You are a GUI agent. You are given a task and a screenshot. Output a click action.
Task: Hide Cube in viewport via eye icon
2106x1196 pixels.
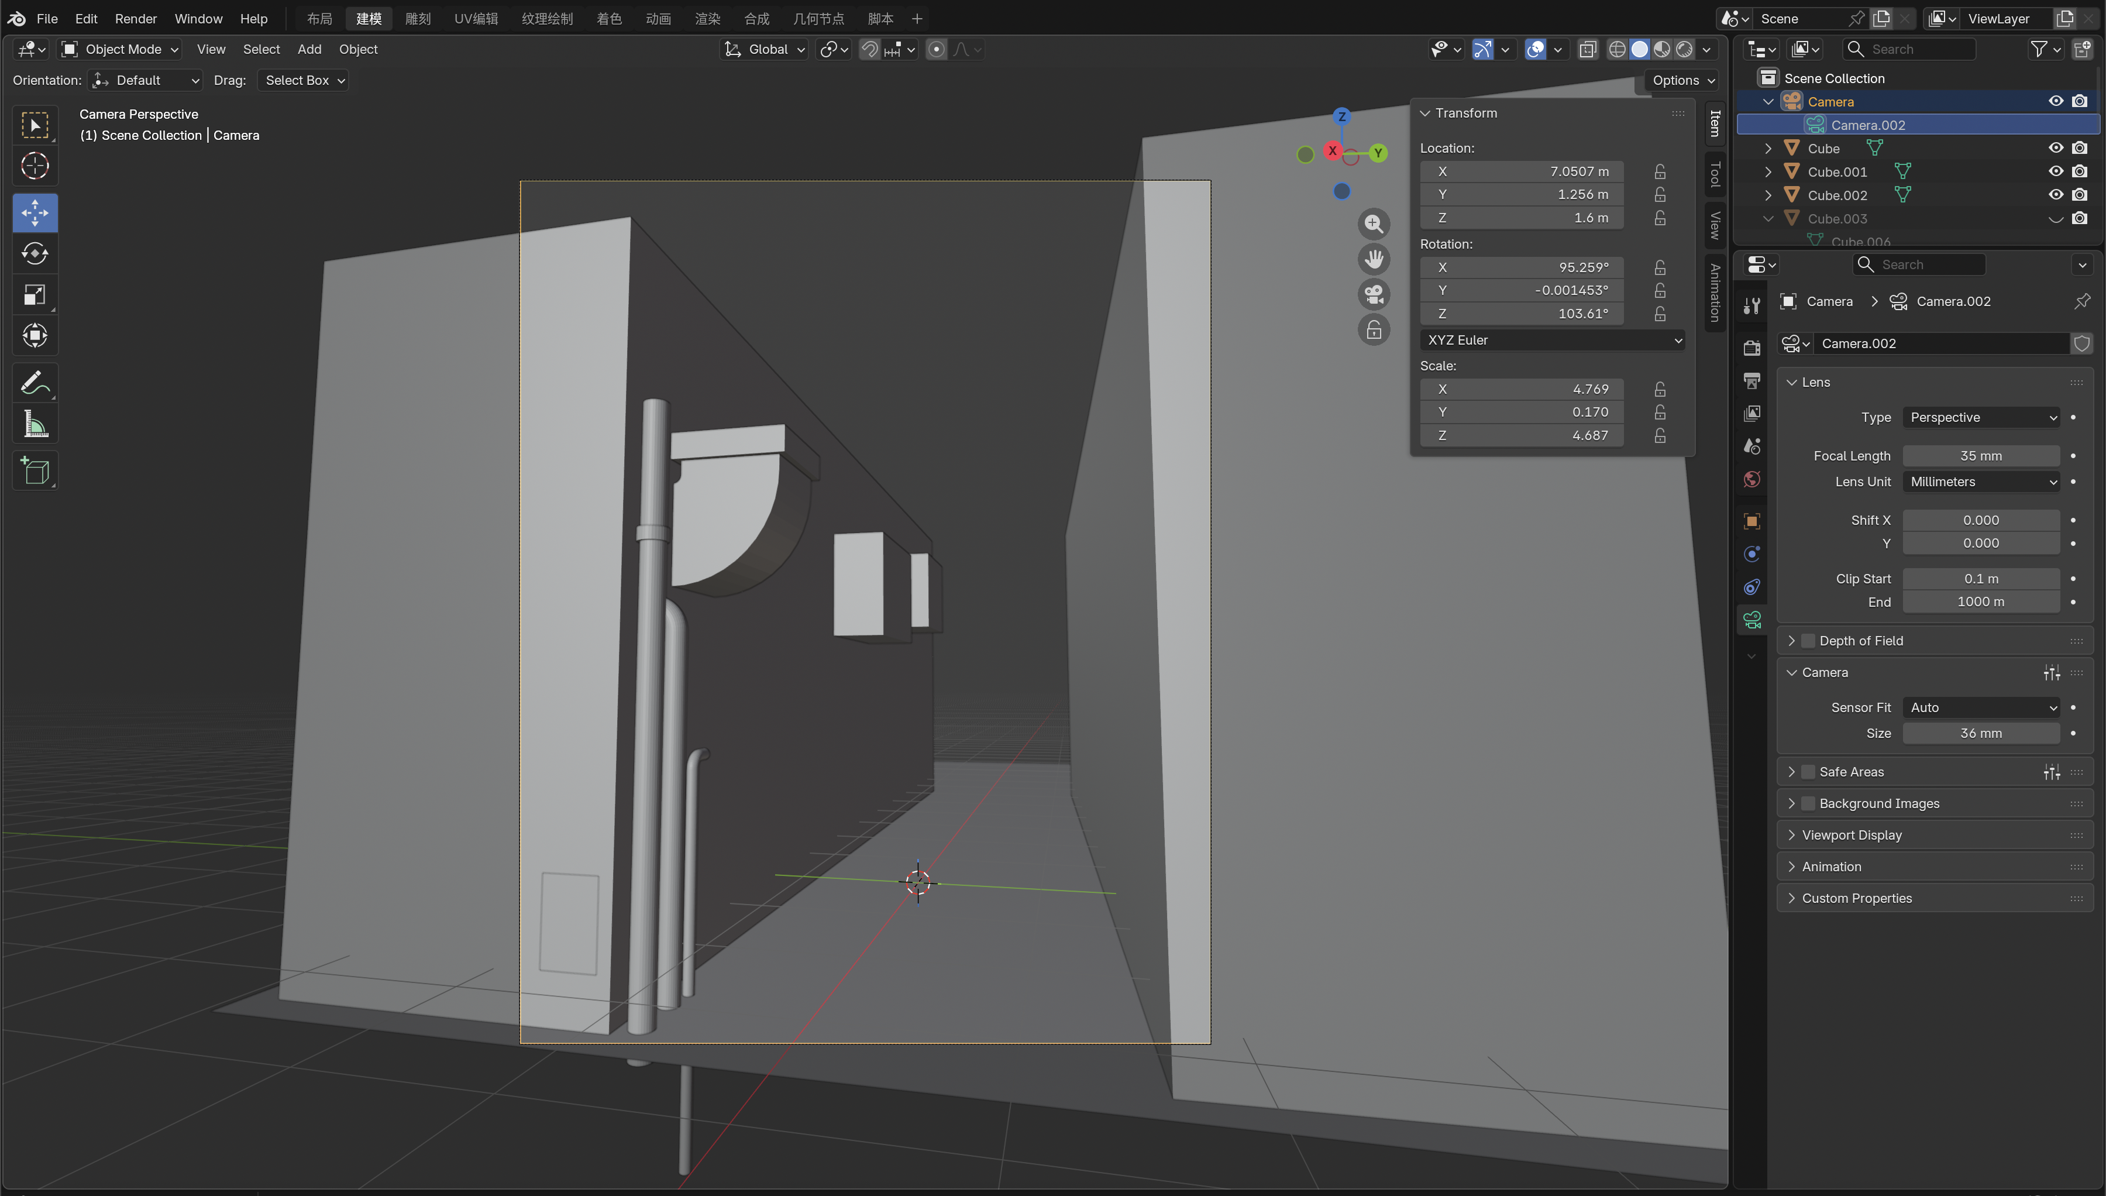click(x=2055, y=148)
